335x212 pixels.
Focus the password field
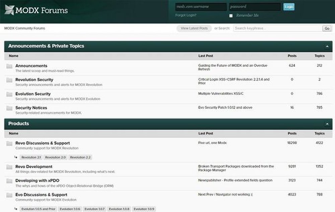(x=255, y=7)
